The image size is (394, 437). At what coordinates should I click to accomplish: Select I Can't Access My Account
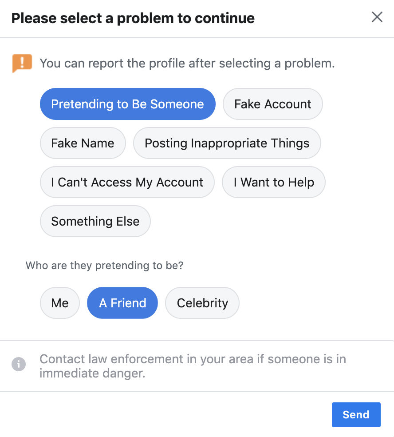pos(127,182)
